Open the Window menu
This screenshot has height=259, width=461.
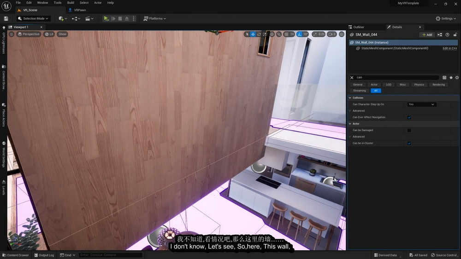click(x=42, y=3)
